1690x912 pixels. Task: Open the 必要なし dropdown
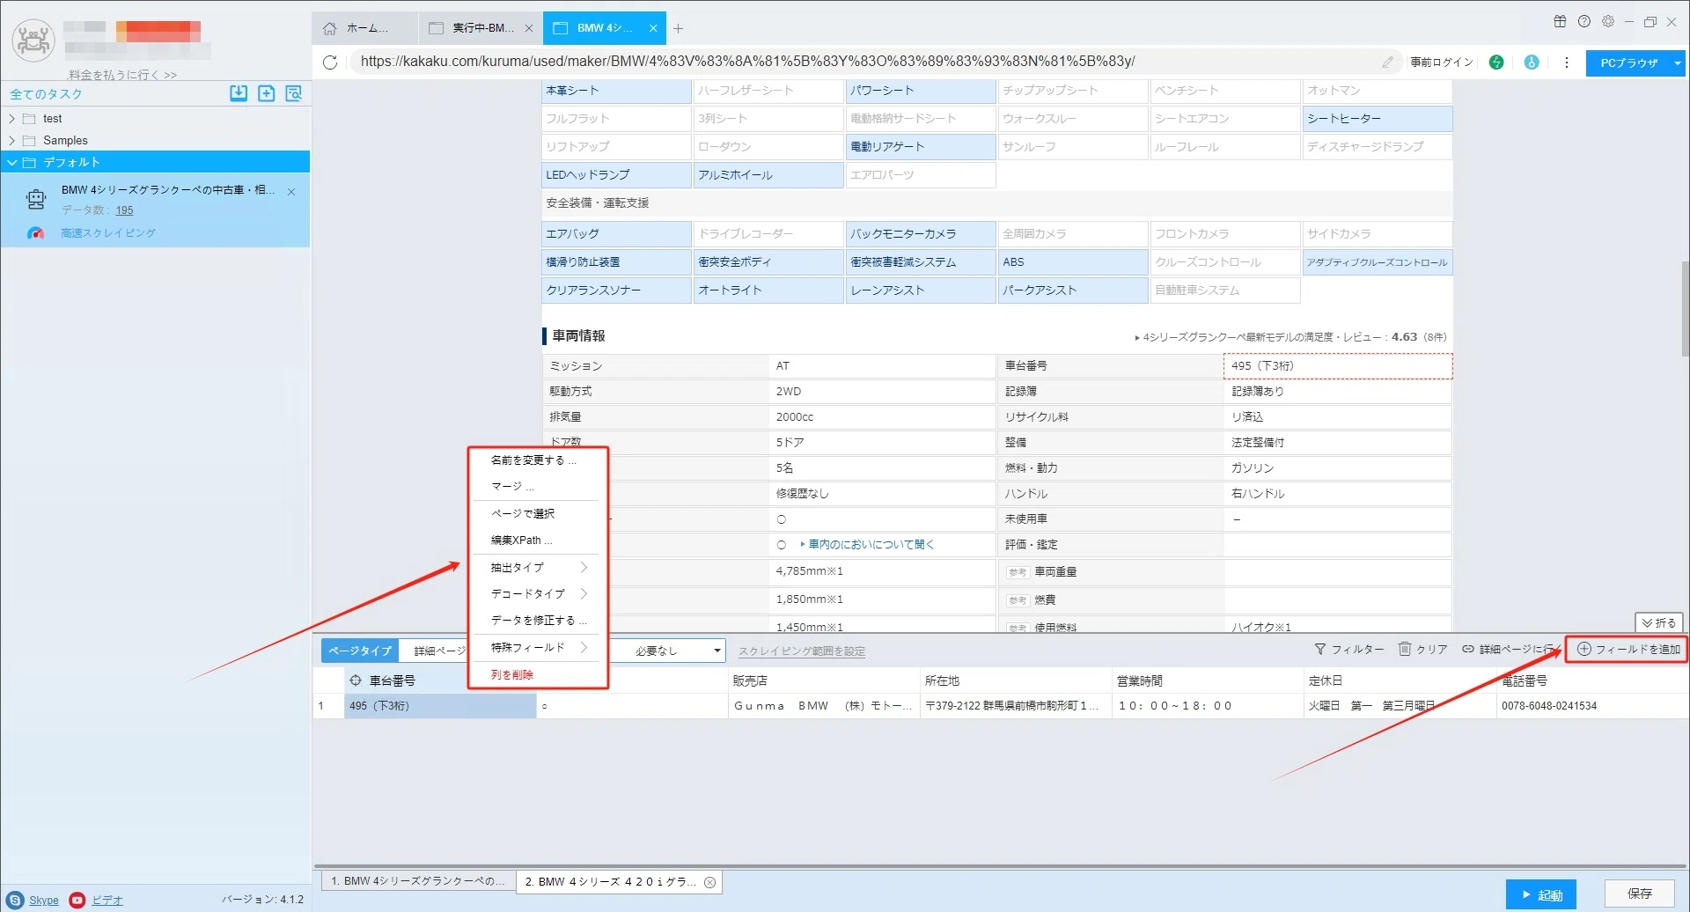[678, 651]
